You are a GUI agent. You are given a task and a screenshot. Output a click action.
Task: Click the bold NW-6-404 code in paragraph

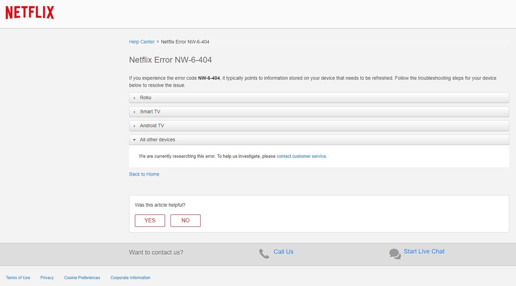click(209, 78)
